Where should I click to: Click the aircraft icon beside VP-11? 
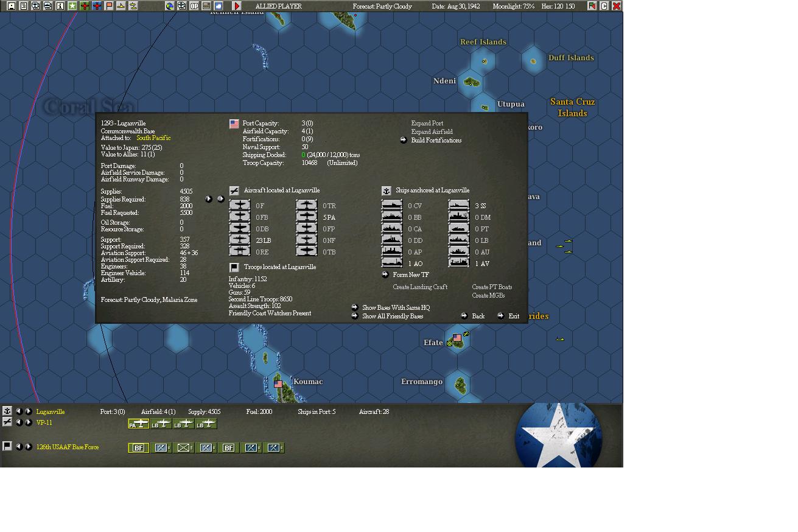(7, 422)
